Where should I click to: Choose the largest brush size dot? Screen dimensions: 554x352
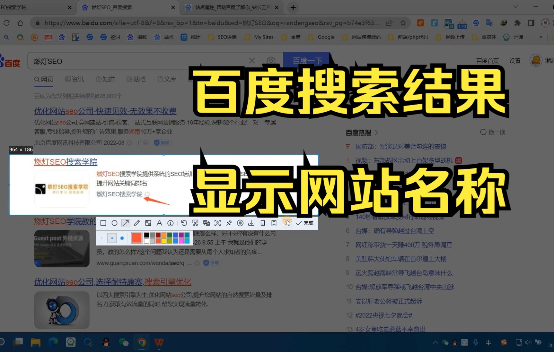[x=122, y=238]
